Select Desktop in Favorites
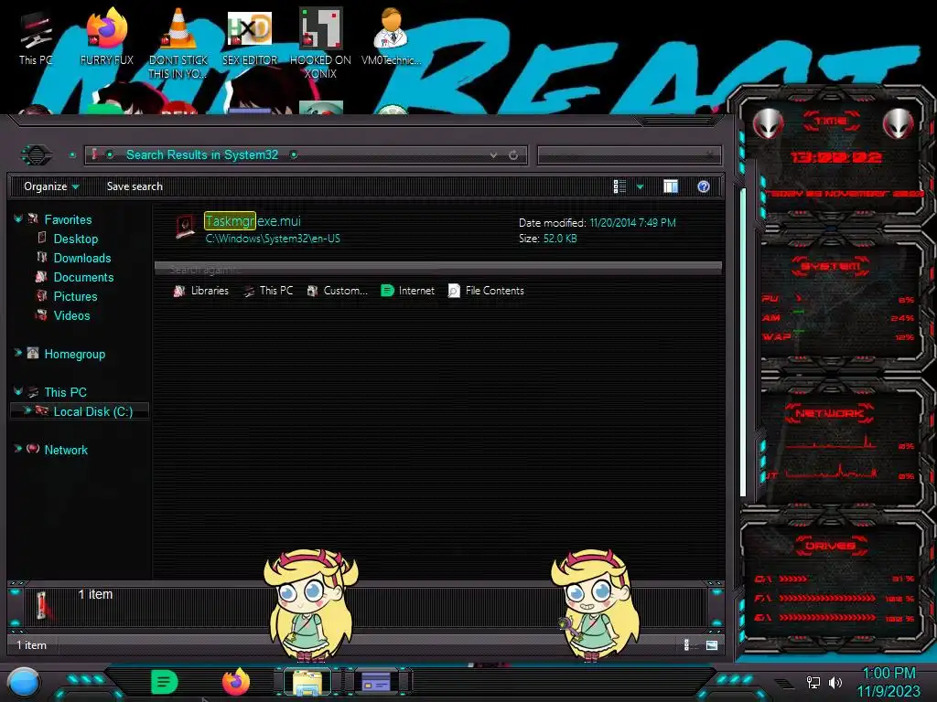The image size is (937, 702). (x=75, y=239)
